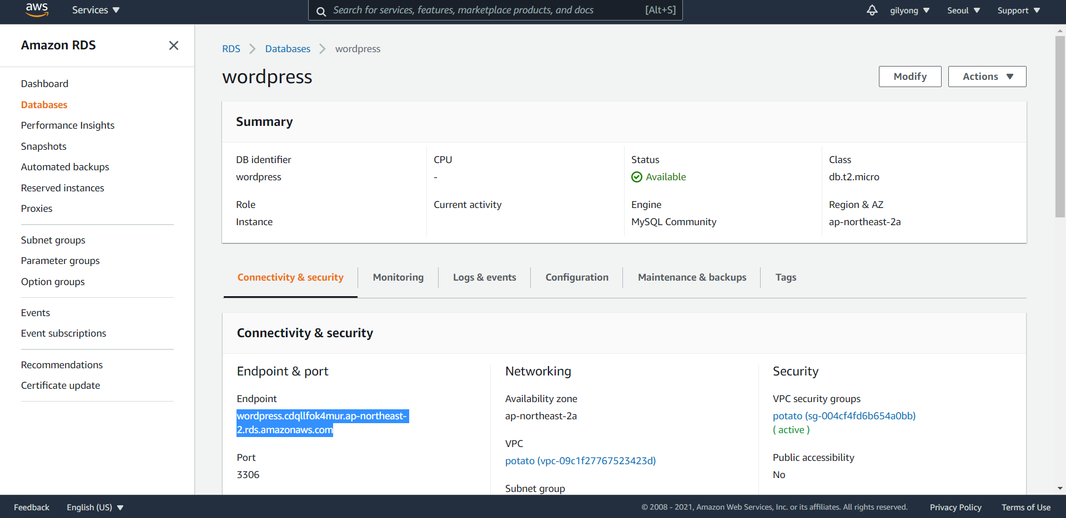The width and height of the screenshot is (1066, 518).
Task: Open Performance Insights
Action: (x=68, y=125)
